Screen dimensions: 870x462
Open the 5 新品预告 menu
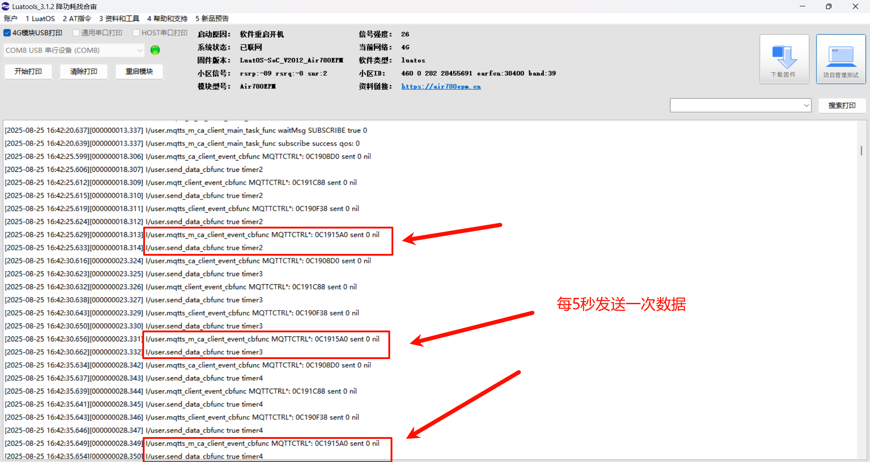(x=212, y=19)
